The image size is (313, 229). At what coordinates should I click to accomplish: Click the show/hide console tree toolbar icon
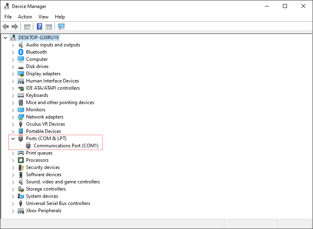[27, 27]
